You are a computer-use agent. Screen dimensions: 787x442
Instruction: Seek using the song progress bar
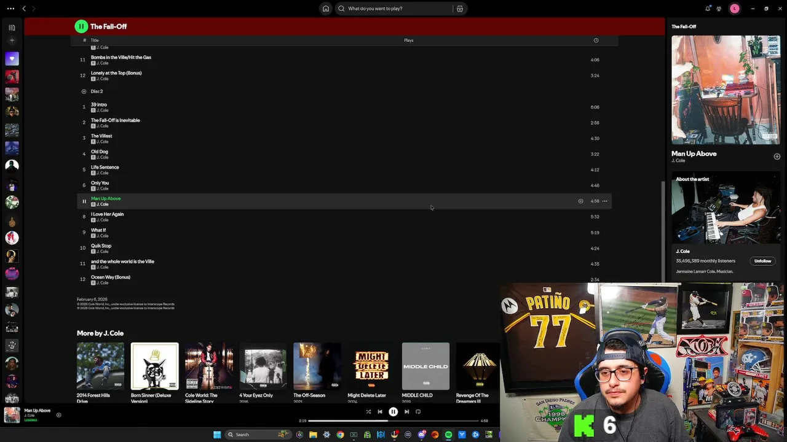click(393, 421)
